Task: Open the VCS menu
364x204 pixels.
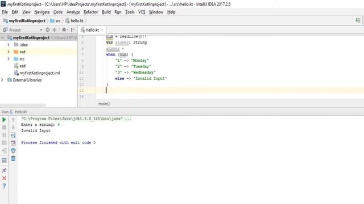Action: coord(142,12)
